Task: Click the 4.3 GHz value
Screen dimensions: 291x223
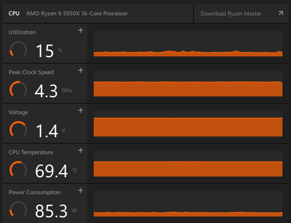Action: (x=54, y=91)
